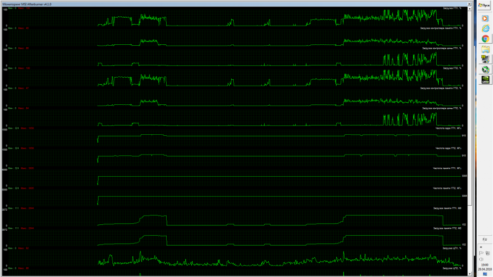Click the Загрузка контроллера памяти ГП1 label
The image size is (493, 277).
point(440,28)
